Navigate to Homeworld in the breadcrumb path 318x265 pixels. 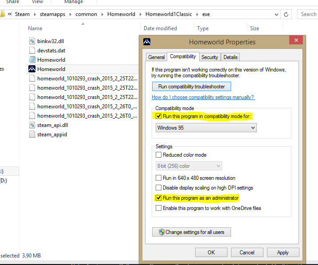pos(121,14)
